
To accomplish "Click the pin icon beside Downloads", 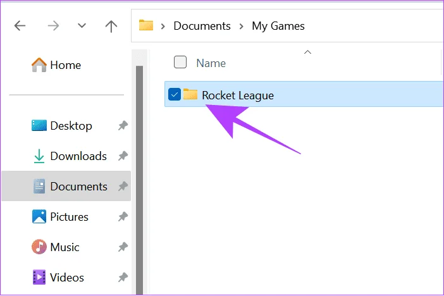I will pos(123,156).
